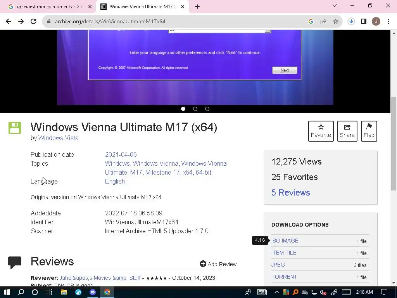Click the muted volume tray icon
This screenshot has height=298, width=397.
323,293
